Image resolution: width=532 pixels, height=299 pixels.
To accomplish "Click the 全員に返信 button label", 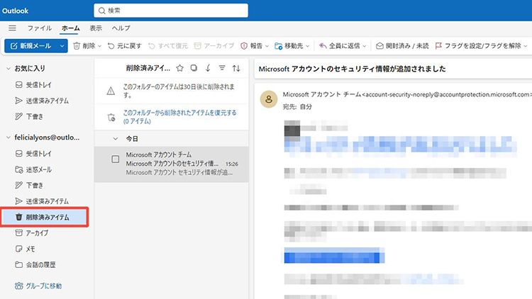I will click(344, 46).
